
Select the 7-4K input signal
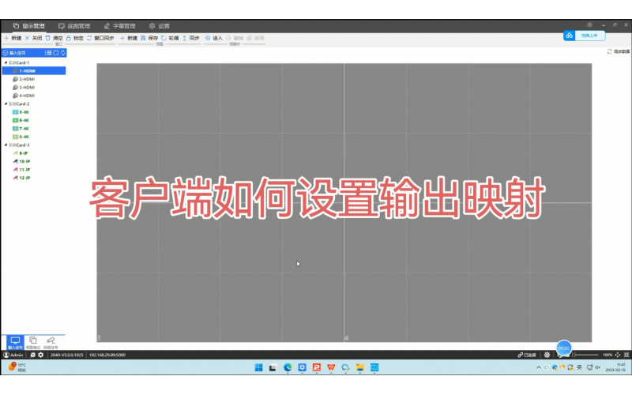(21, 129)
